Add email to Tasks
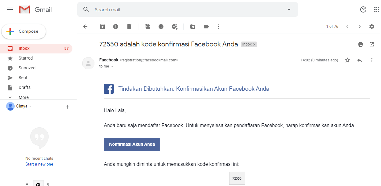The image size is (381, 186). click(174, 27)
